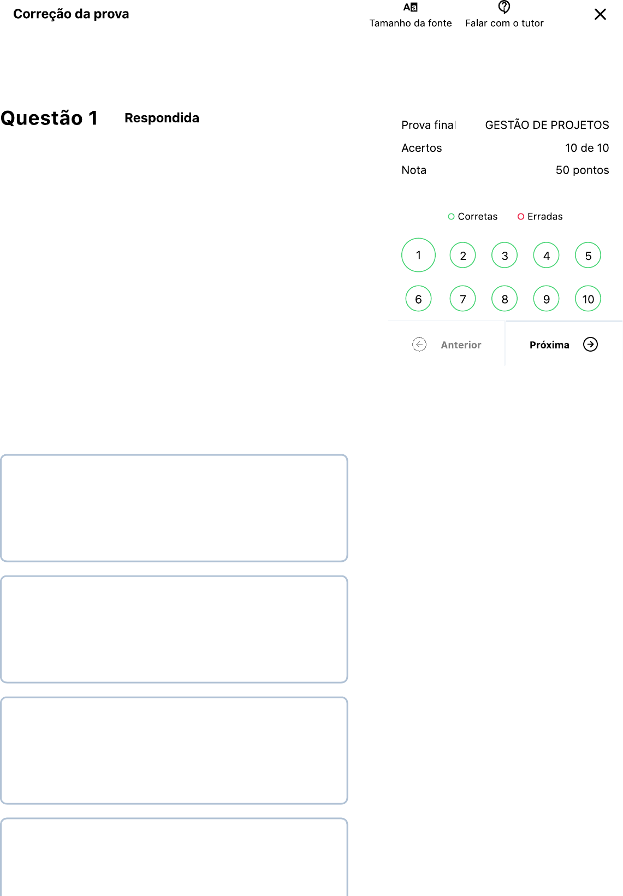The height and width of the screenshot is (896, 623).
Task: Navigate to question 5
Action: [588, 256]
